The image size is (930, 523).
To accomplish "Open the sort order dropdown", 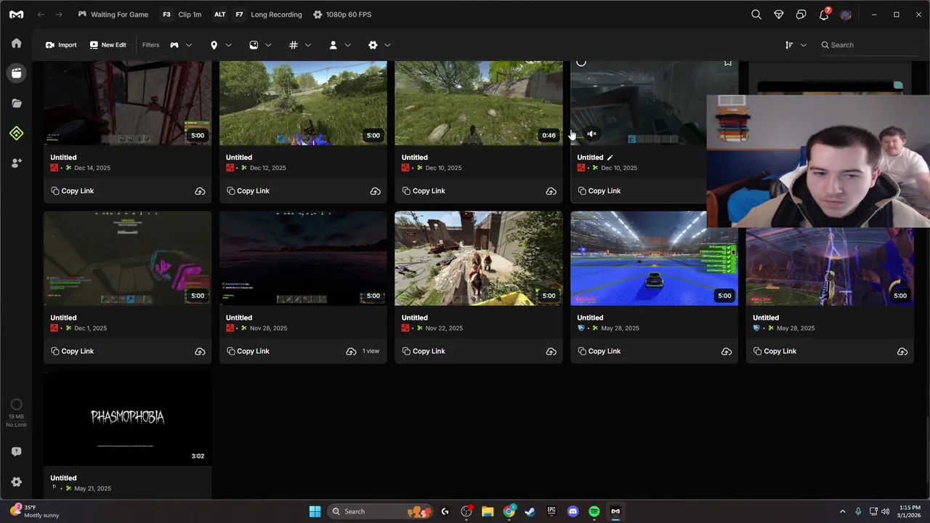I will [796, 45].
